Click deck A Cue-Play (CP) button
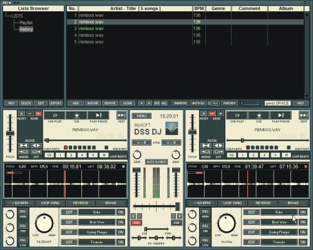 [55, 116]
